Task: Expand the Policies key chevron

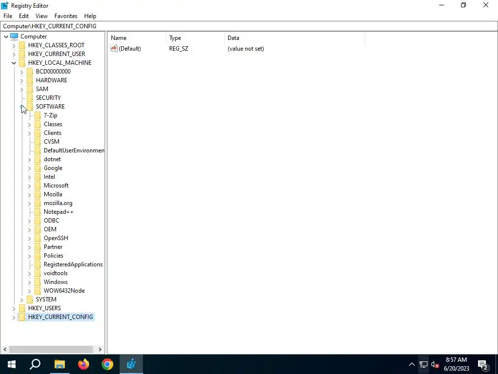Action: coord(30,256)
